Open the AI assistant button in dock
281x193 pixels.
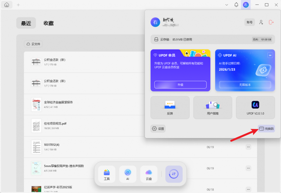pos(128,174)
